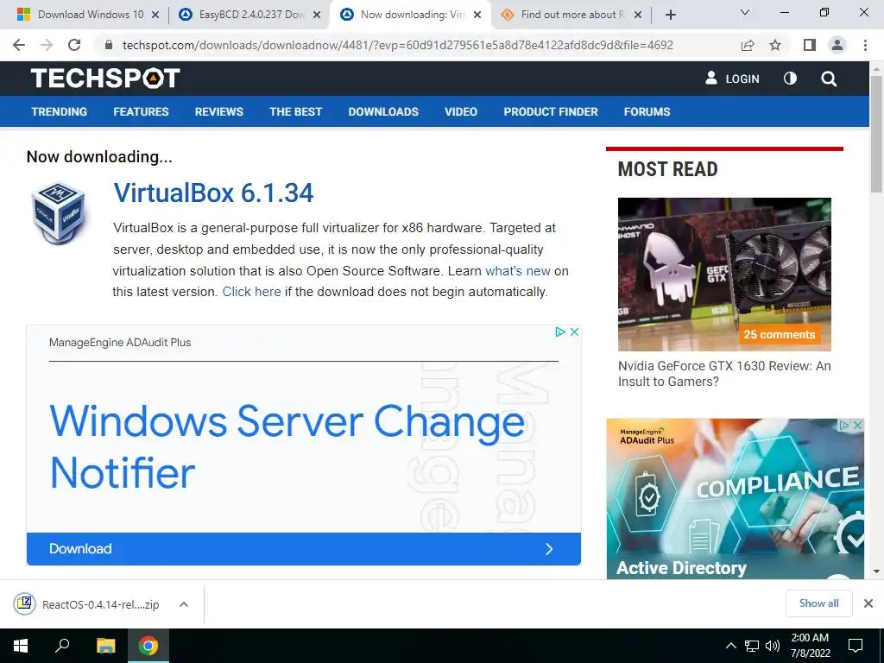
Task: Close the Windows Server Change Notifier ad
Action: pos(574,331)
